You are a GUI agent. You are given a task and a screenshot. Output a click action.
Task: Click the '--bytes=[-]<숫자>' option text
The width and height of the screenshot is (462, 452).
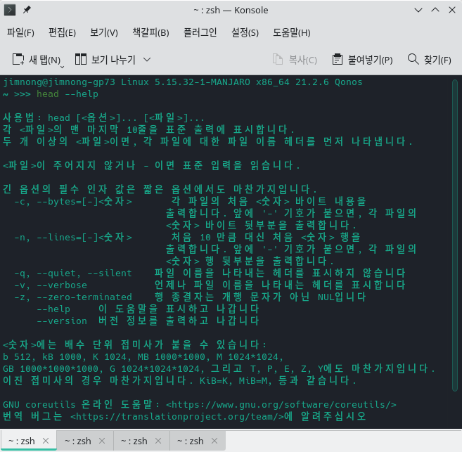84,202
